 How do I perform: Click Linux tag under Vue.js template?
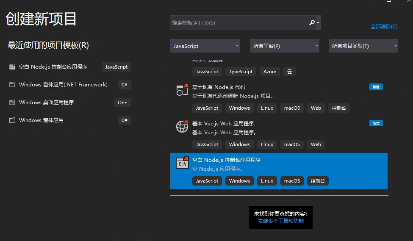tap(267, 144)
